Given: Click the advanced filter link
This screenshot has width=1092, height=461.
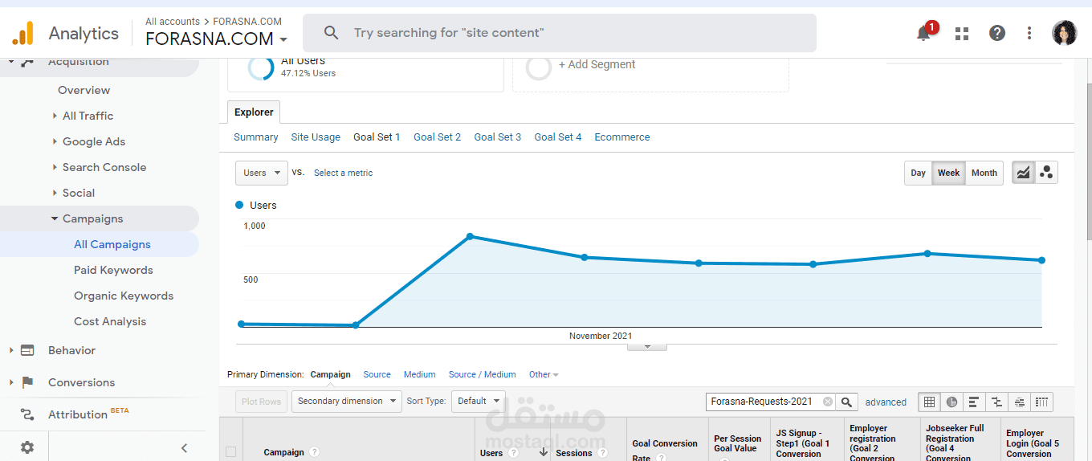Looking at the screenshot, I should click(886, 402).
